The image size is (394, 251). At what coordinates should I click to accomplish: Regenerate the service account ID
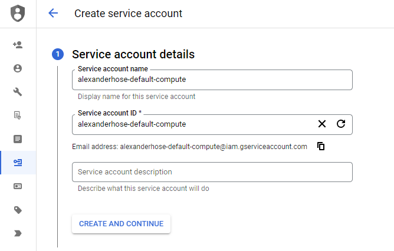click(x=341, y=124)
